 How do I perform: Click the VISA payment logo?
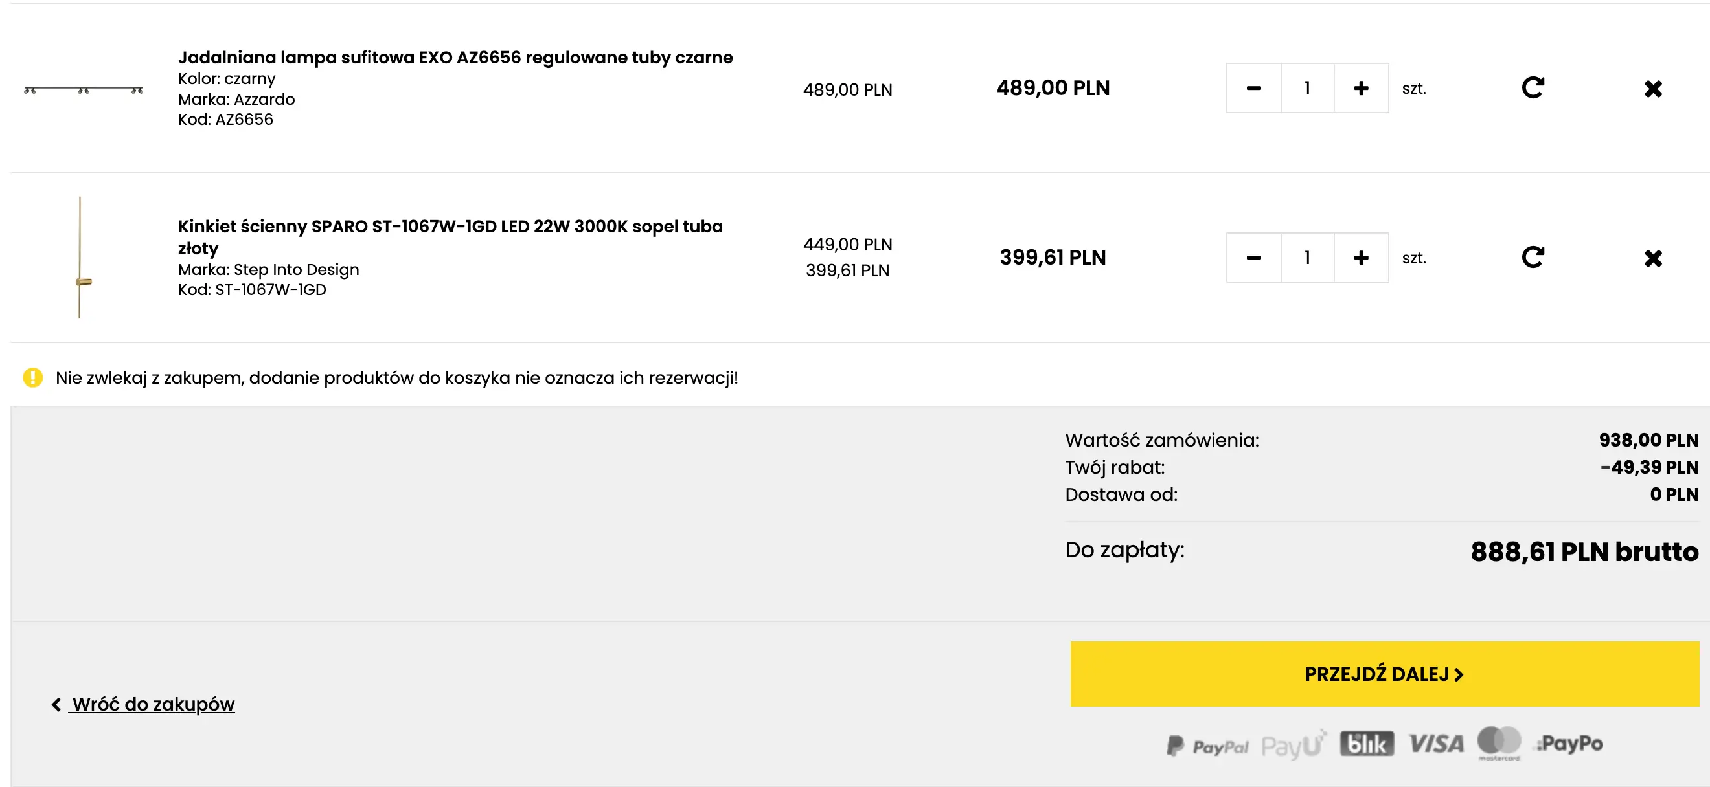pos(1435,744)
